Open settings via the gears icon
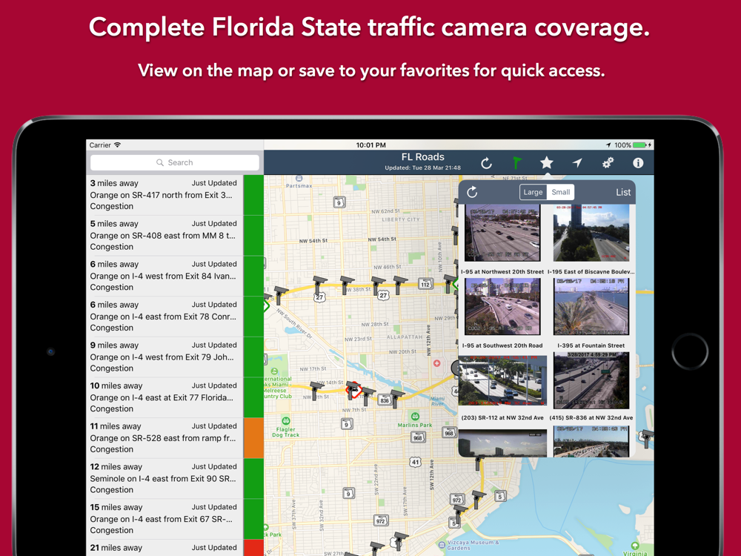This screenshot has height=556, width=741. point(608,162)
